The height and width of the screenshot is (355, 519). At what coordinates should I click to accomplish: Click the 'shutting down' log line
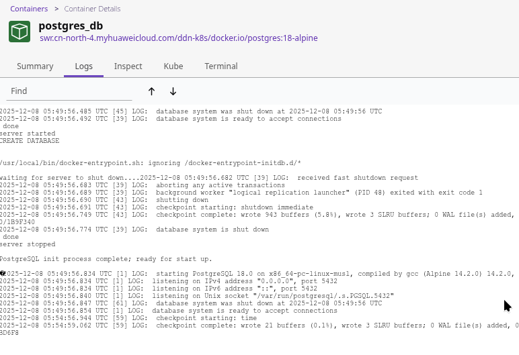click(104, 200)
